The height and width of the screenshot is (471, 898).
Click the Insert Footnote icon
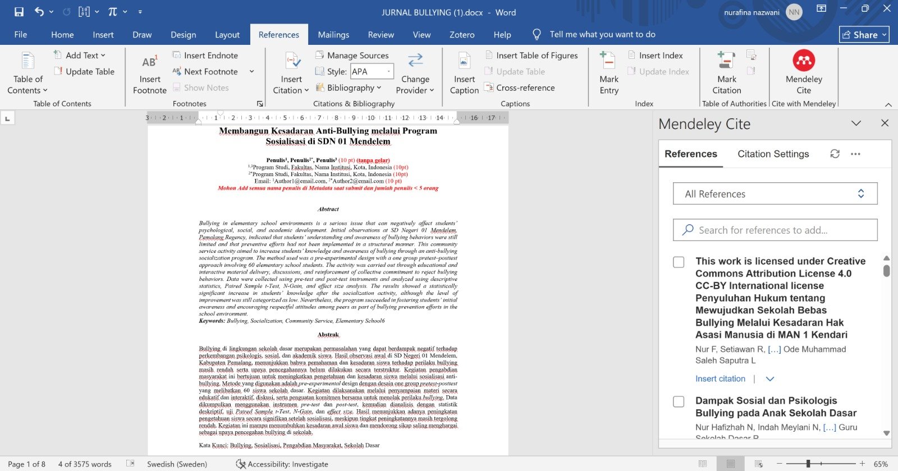pyautogui.click(x=150, y=63)
